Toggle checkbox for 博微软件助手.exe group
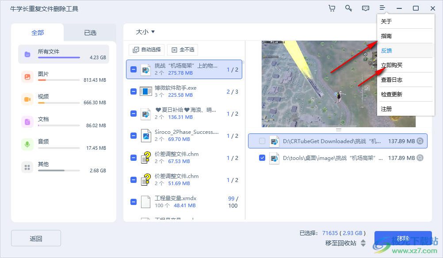The image size is (443, 258). pos(134,91)
